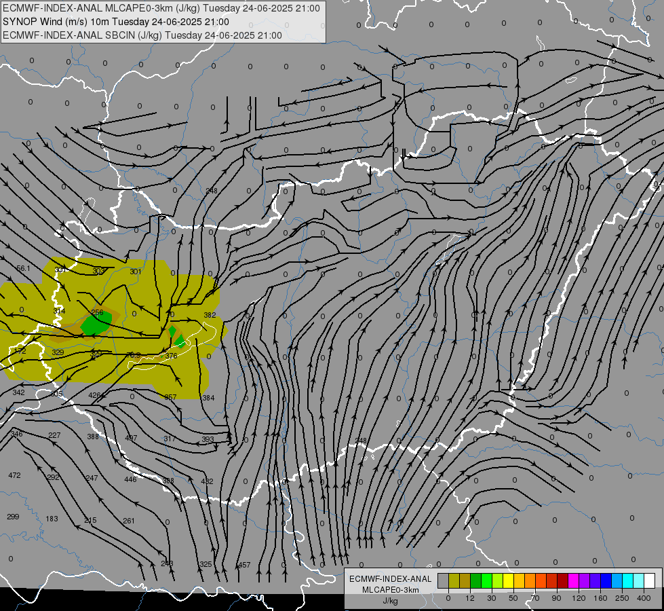
Task: Select the dark red legend swatch
Action: [x=562, y=581]
